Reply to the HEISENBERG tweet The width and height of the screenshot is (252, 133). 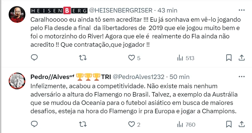coord(34,57)
